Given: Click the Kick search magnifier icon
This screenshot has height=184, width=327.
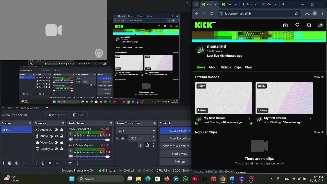Looking at the screenshot, I should (309, 25).
